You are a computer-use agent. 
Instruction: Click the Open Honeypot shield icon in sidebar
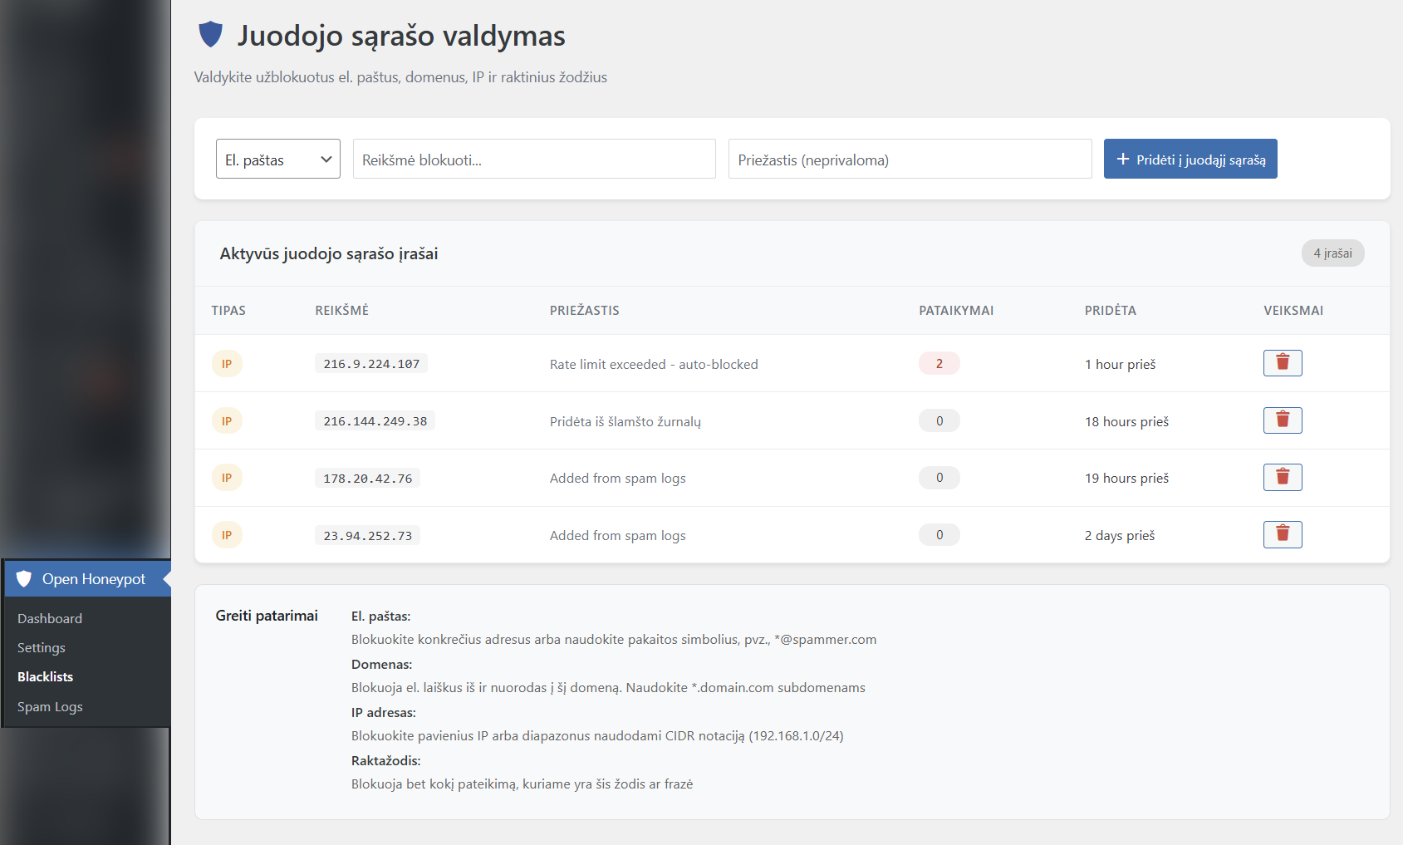[x=24, y=579]
